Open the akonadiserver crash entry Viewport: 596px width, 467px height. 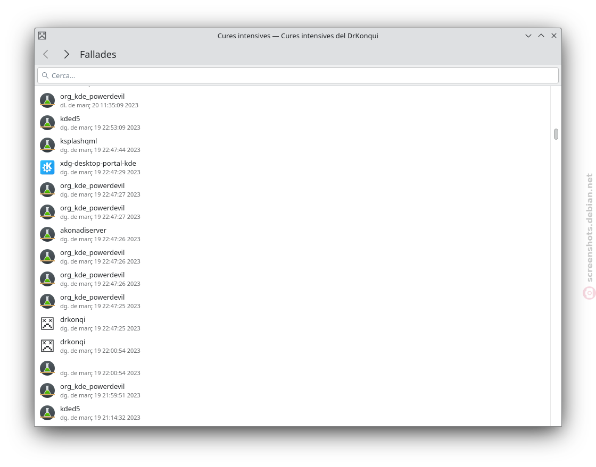[x=293, y=234]
